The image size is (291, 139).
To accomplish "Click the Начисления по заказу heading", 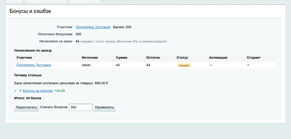I will 33,50.
